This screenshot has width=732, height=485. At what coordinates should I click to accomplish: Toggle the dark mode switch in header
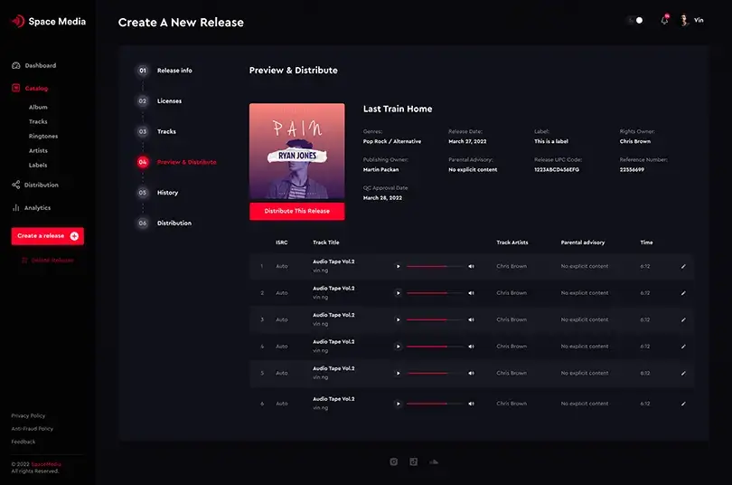tap(635, 20)
